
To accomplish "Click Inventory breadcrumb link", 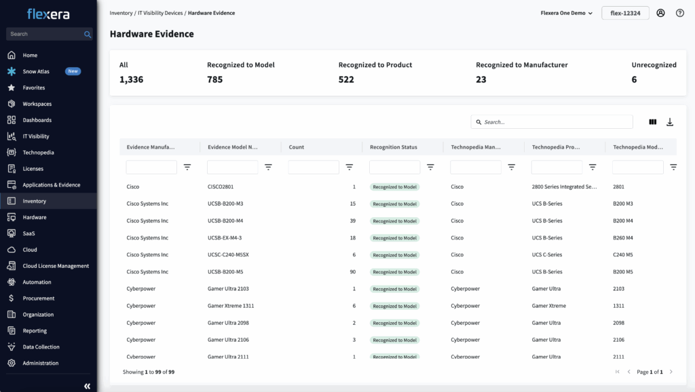I will [x=121, y=13].
